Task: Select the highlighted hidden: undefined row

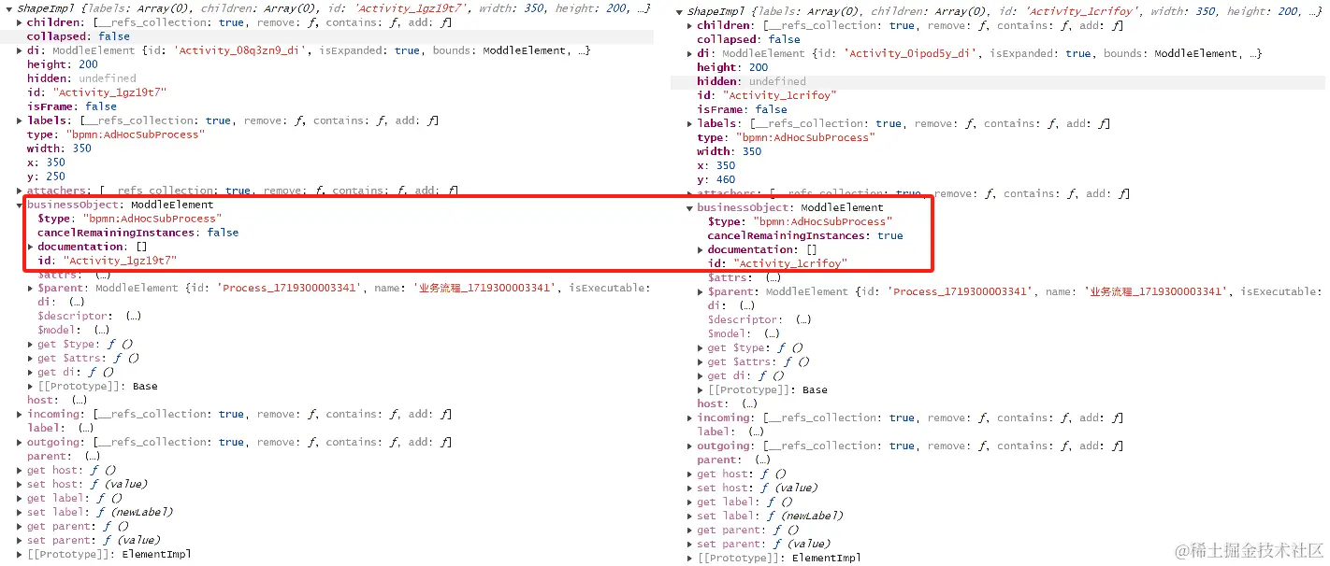Action: tap(998, 82)
